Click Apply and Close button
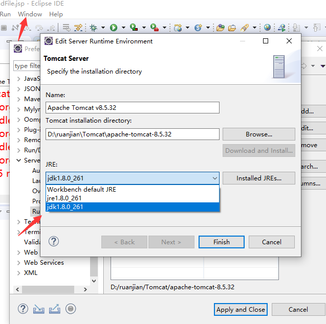Image resolution: width=326 pixels, height=324 pixels. (241, 310)
